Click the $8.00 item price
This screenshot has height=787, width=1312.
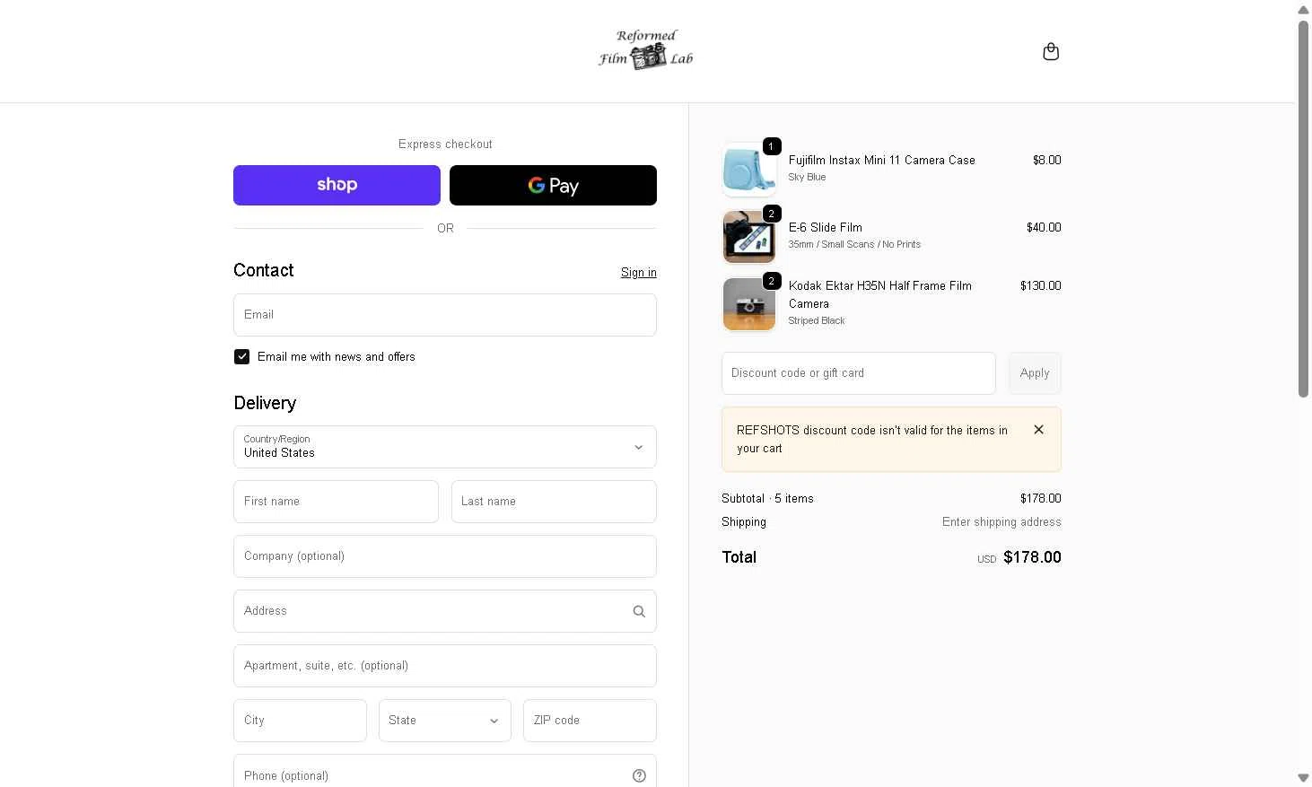[1046, 160]
